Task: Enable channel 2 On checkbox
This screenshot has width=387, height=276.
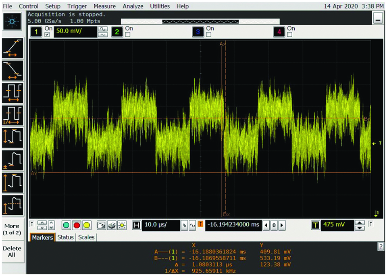Action: pos(128,35)
